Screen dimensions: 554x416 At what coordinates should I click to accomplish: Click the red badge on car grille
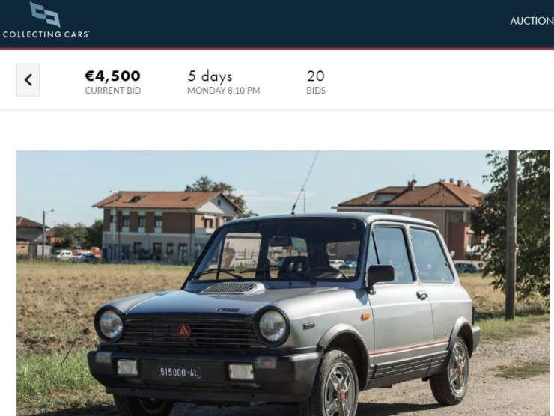click(x=183, y=331)
